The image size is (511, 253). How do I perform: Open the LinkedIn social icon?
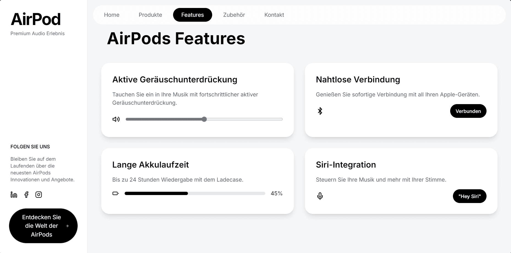(x=14, y=194)
